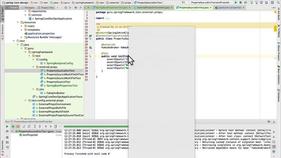Open SpringBootJavaConfig in the project tree
This screenshot has height=158, width=281.
click(x=60, y=63)
